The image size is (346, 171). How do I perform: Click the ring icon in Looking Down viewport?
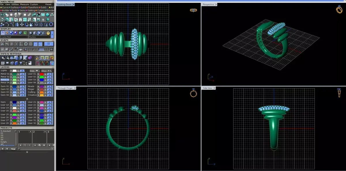(x=193, y=10)
